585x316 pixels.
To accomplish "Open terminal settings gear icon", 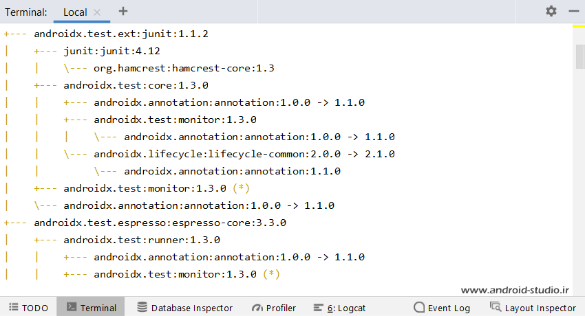I will [x=551, y=11].
